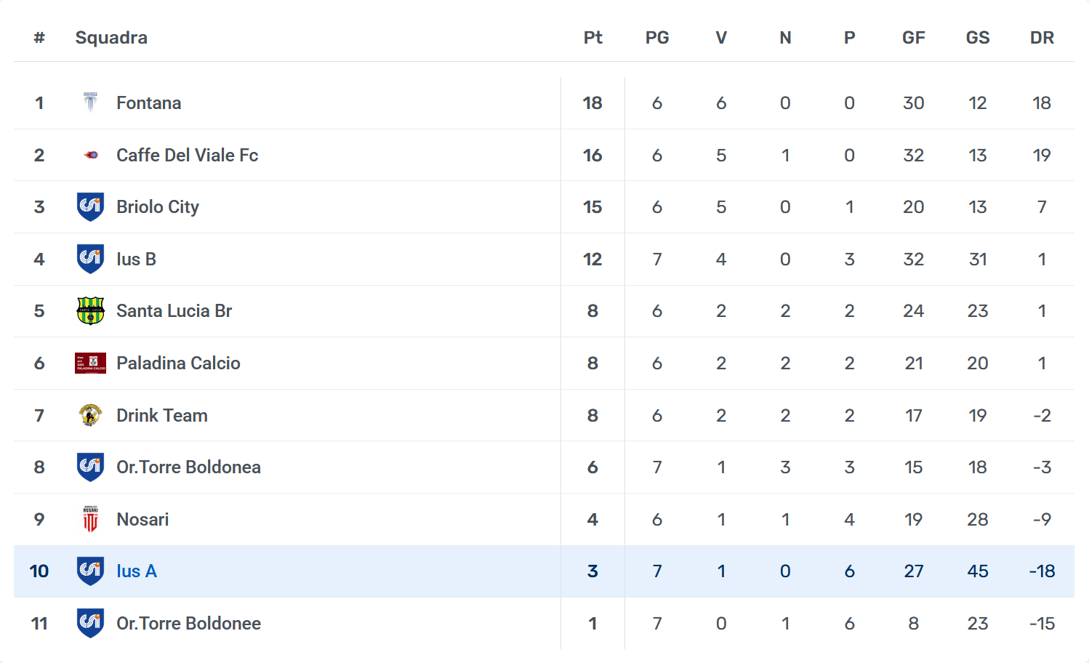Select the Paladina Calcio team name
The height and width of the screenshot is (663, 1089).
178,363
